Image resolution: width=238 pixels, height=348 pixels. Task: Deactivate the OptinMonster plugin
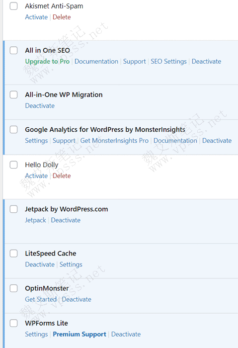pyautogui.click(x=77, y=299)
